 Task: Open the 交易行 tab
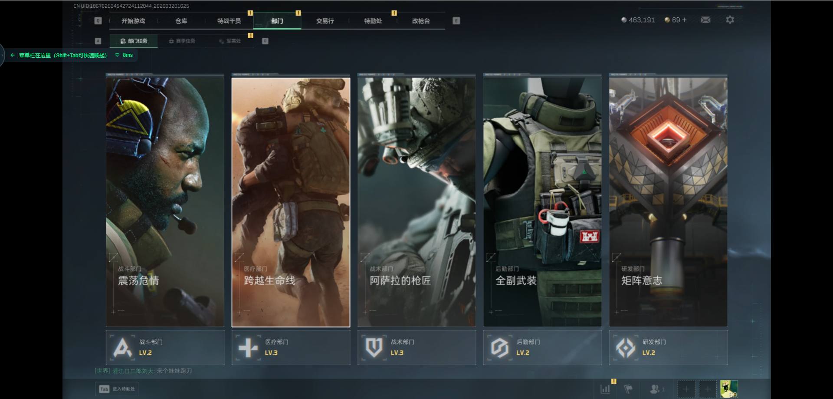pyautogui.click(x=325, y=21)
